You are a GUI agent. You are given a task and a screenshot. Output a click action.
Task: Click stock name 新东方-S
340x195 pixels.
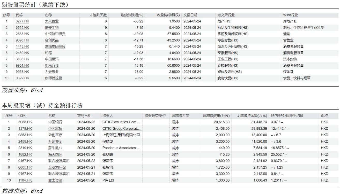[x=52, y=65]
